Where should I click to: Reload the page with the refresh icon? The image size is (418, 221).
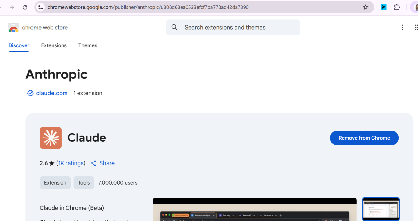point(25,7)
